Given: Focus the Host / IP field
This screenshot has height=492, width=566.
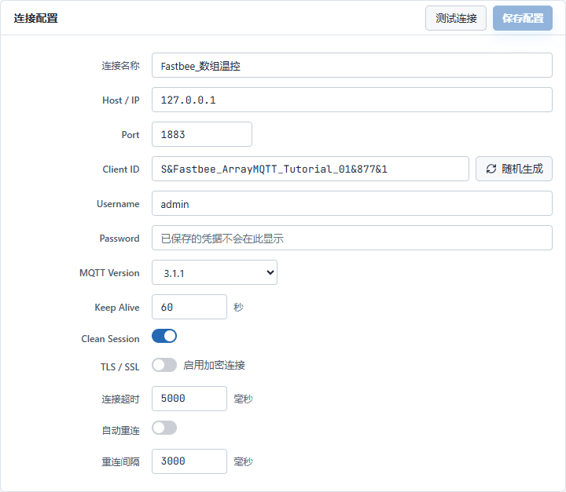Looking at the screenshot, I should pos(352,100).
